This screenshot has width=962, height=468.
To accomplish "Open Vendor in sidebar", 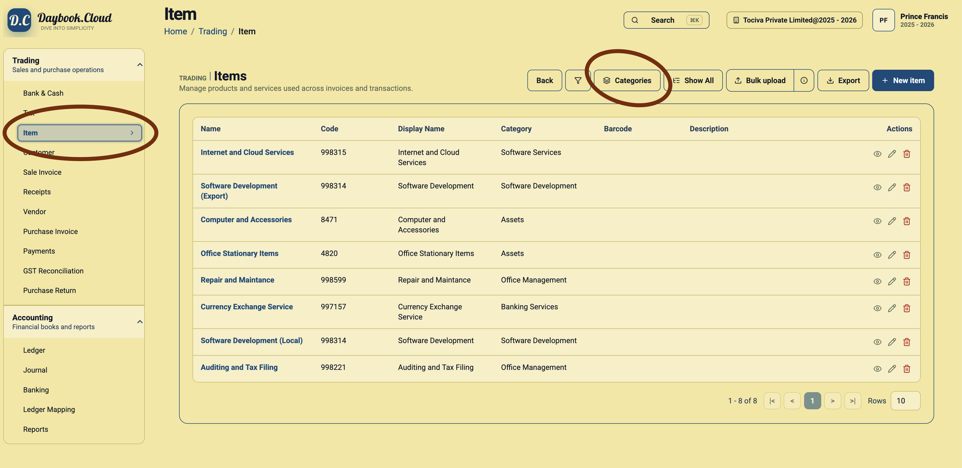I will pos(34,211).
